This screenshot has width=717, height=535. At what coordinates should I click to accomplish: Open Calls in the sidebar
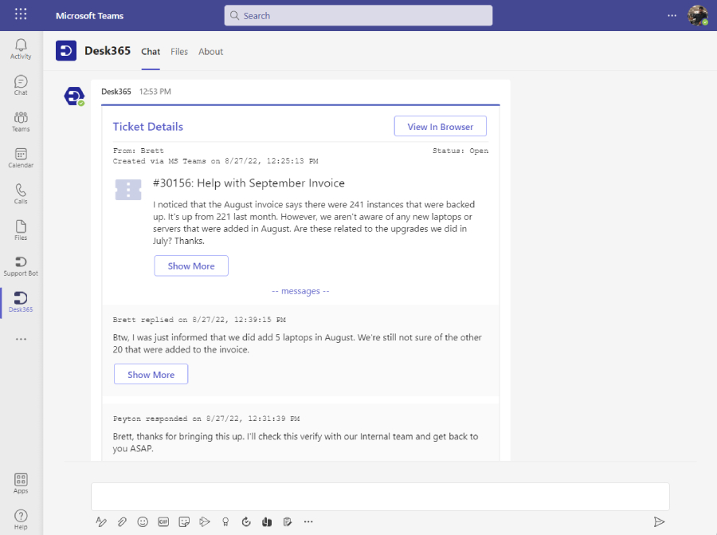click(x=21, y=194)
